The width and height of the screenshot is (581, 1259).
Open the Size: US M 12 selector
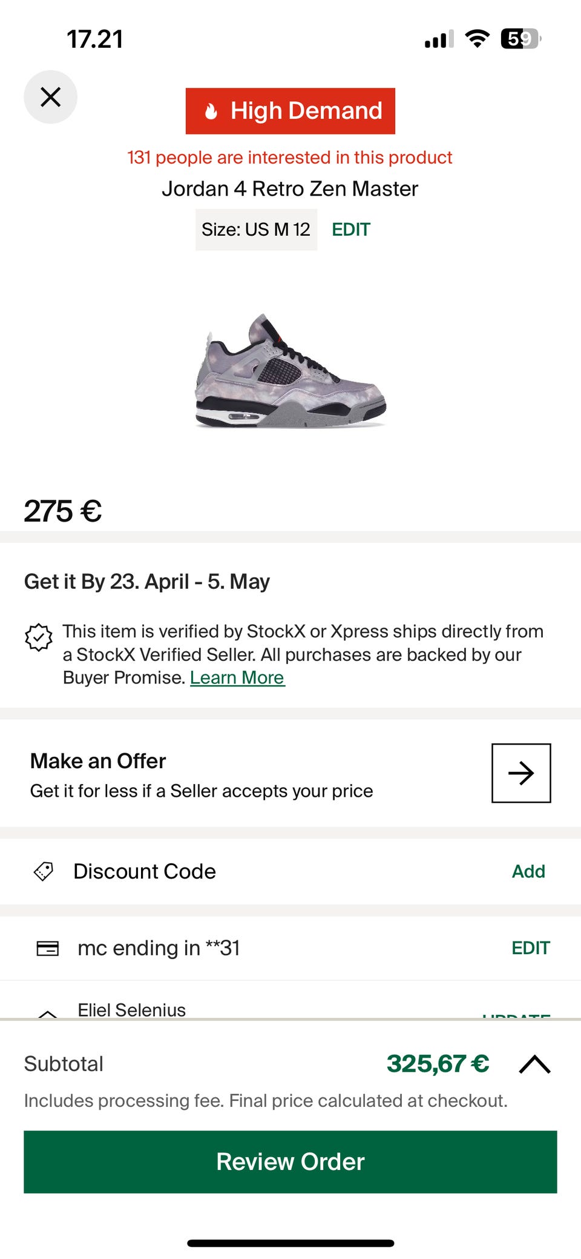[x=256, y=230]
